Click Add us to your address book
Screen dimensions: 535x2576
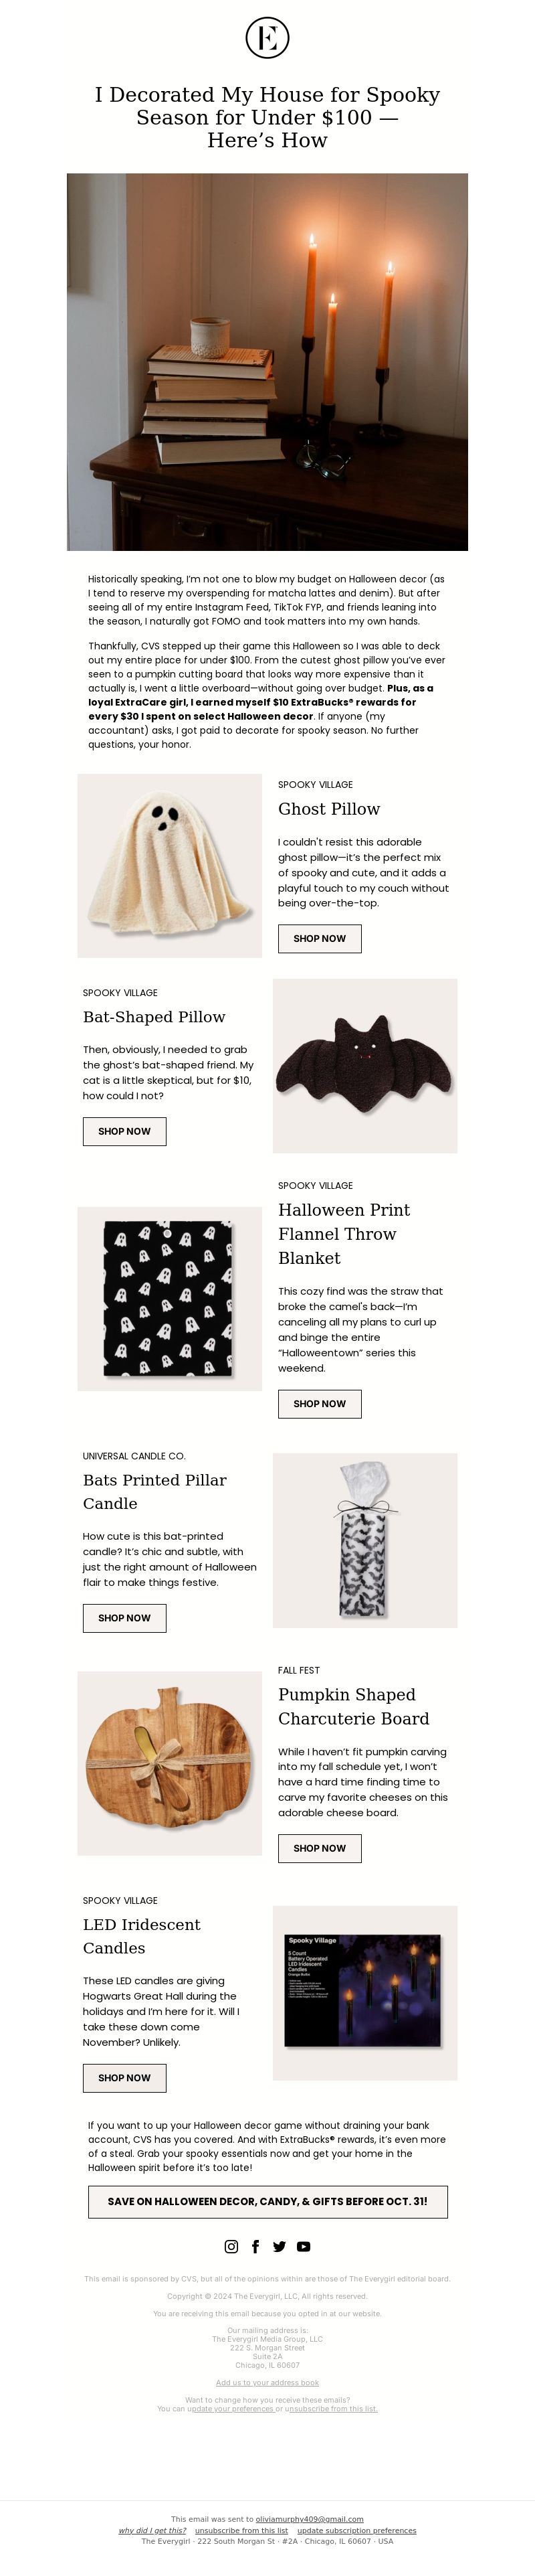point(267,2382)
